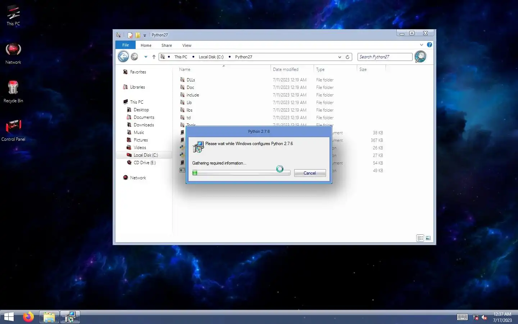Select CD Drive (E:) in navigation pane
Viewport: 518px width, 324px height.
(x=145, y=163)
